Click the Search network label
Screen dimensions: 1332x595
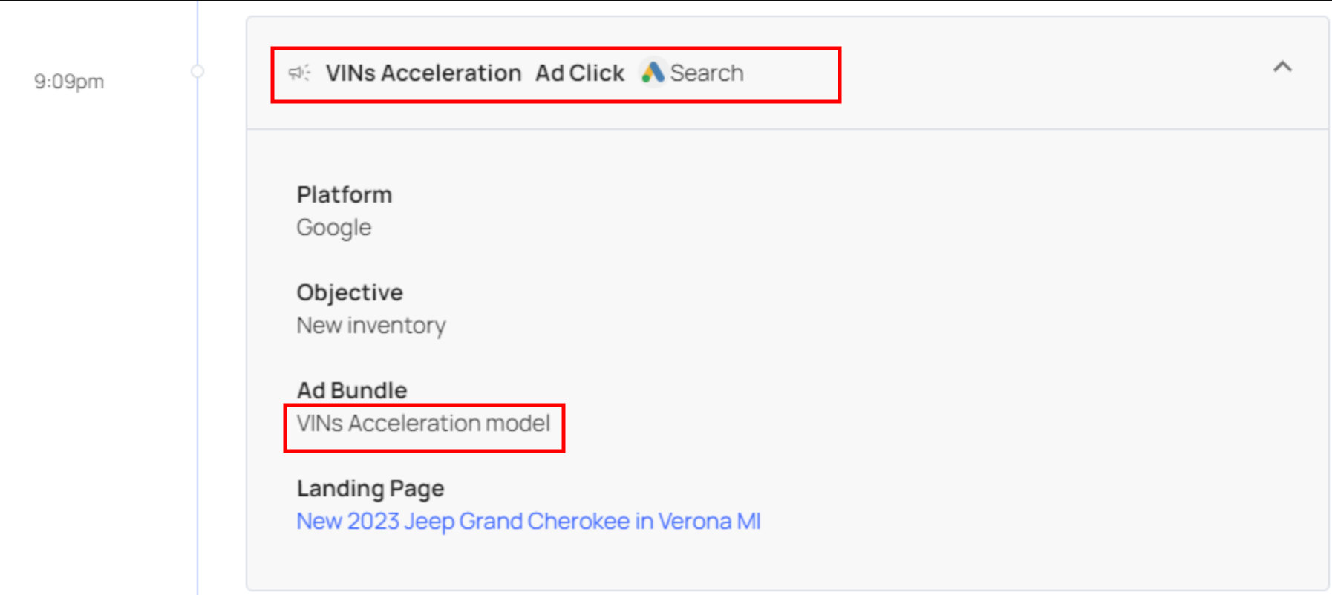(706, 73)
